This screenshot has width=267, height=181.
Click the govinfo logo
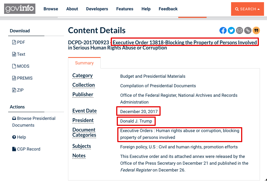tap(20, 9)
